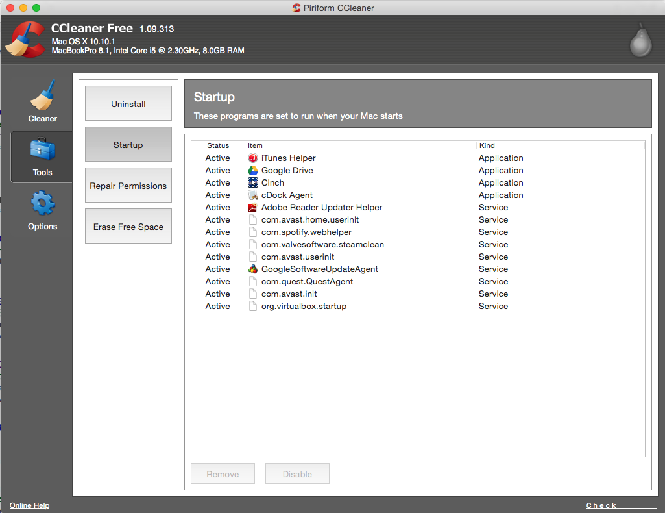
Task: Click the file icon for com.avast.home.userinit
Action: pos(253,219)
